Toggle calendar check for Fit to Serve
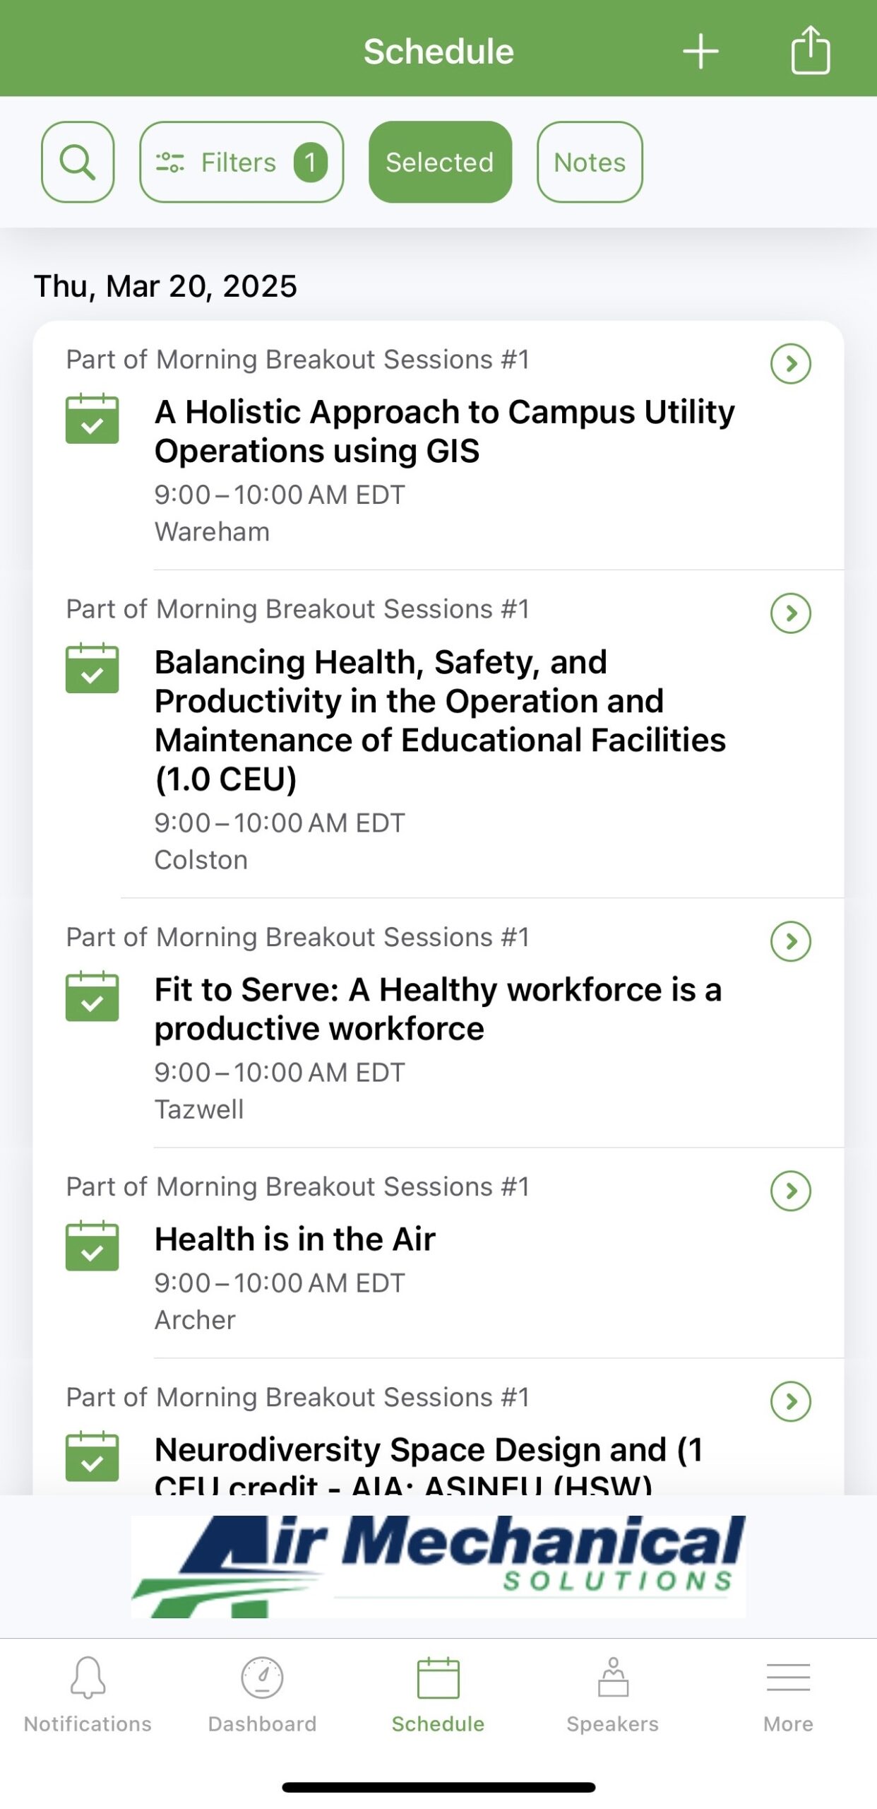The width and height of the screenshot is (877, 1809). click(92, 996)
